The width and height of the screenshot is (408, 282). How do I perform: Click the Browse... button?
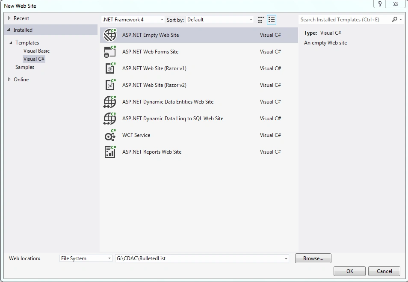click(313, 258)
